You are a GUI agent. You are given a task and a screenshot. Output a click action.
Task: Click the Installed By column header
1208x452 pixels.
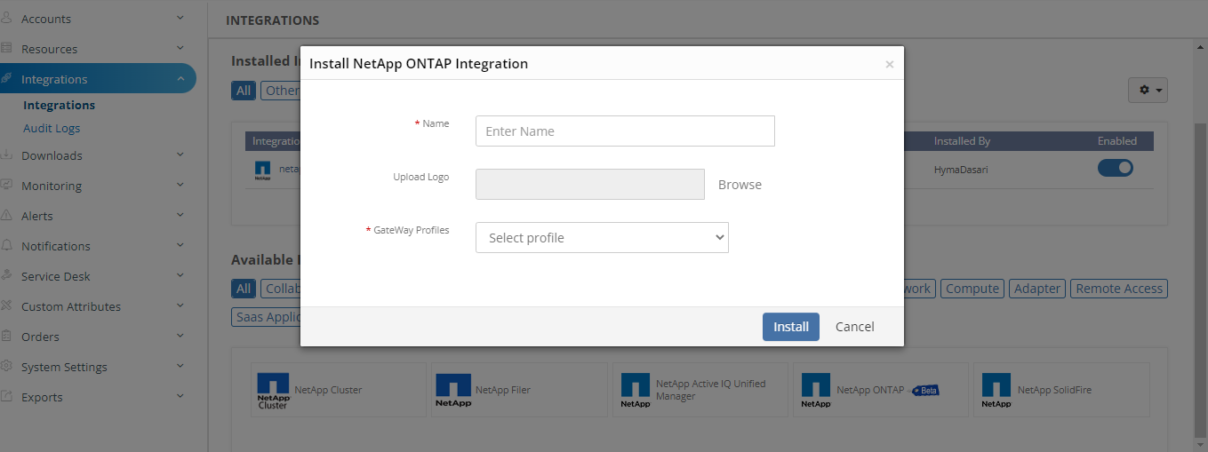coord(962,141)
